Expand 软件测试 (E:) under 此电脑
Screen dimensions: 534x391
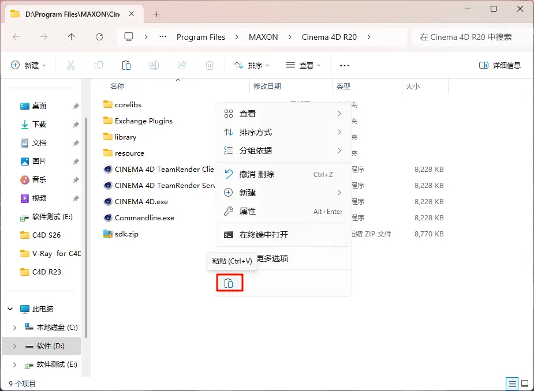click(14, 364)
